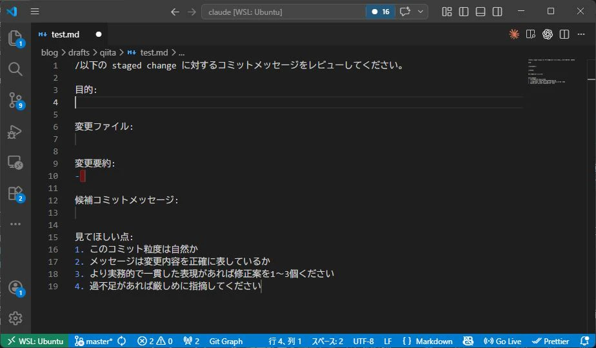Click the minimap code overview
Screen dimensions: 596x348
(x=551, y=72)
